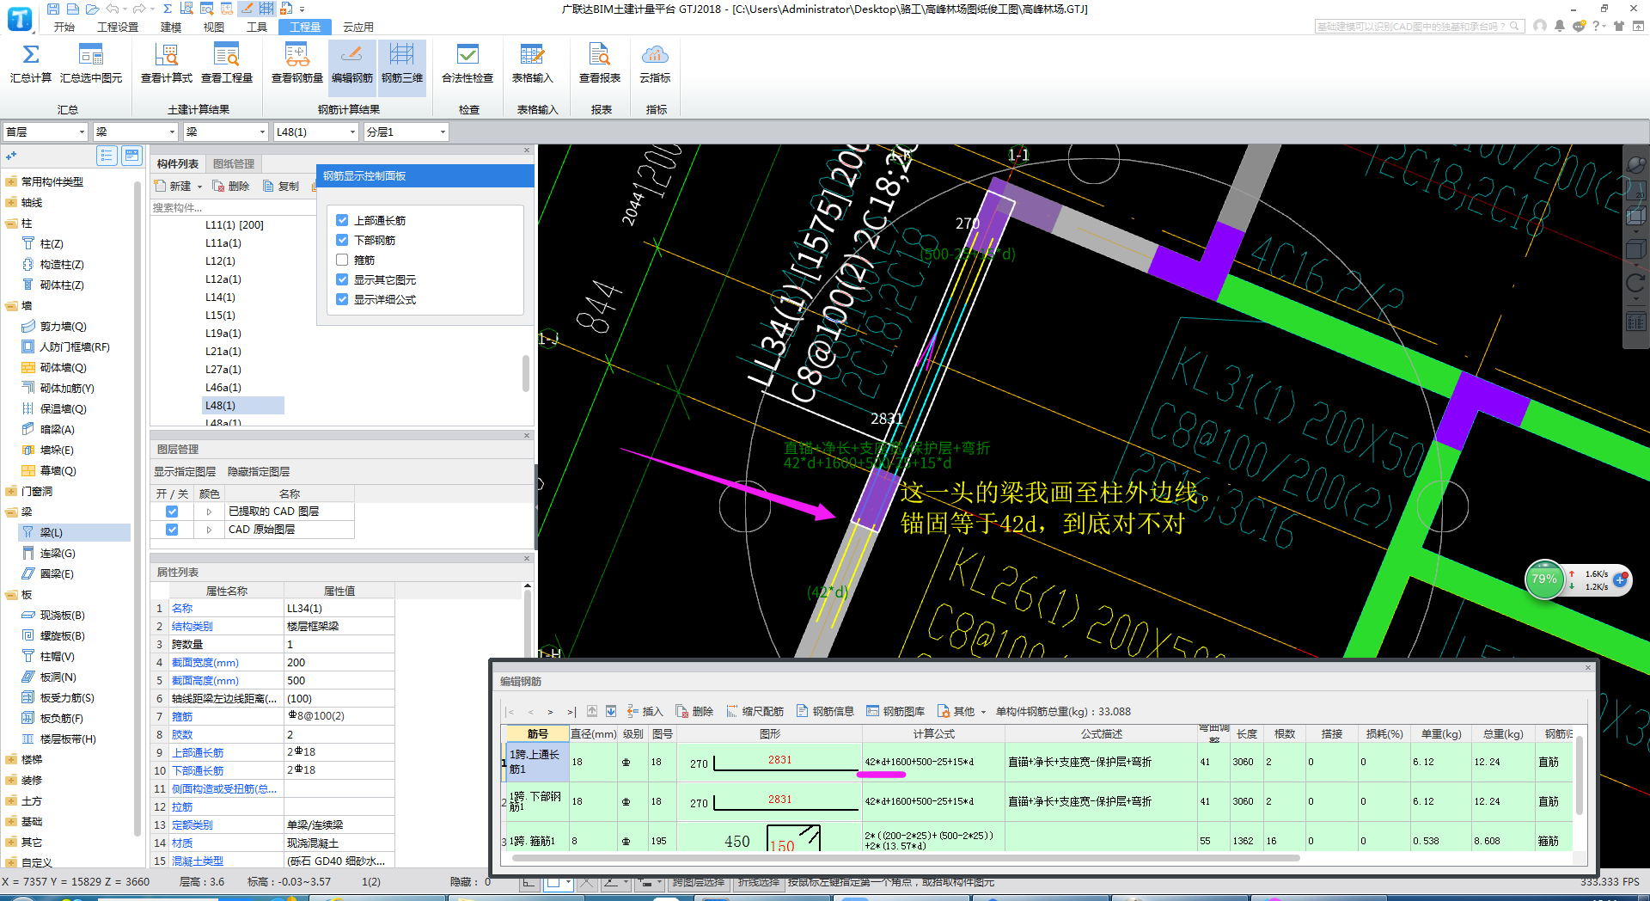The width and height of the screenshot is (1650, 901).
Task: Click the help search box at top
Action: coord(1420,27)
